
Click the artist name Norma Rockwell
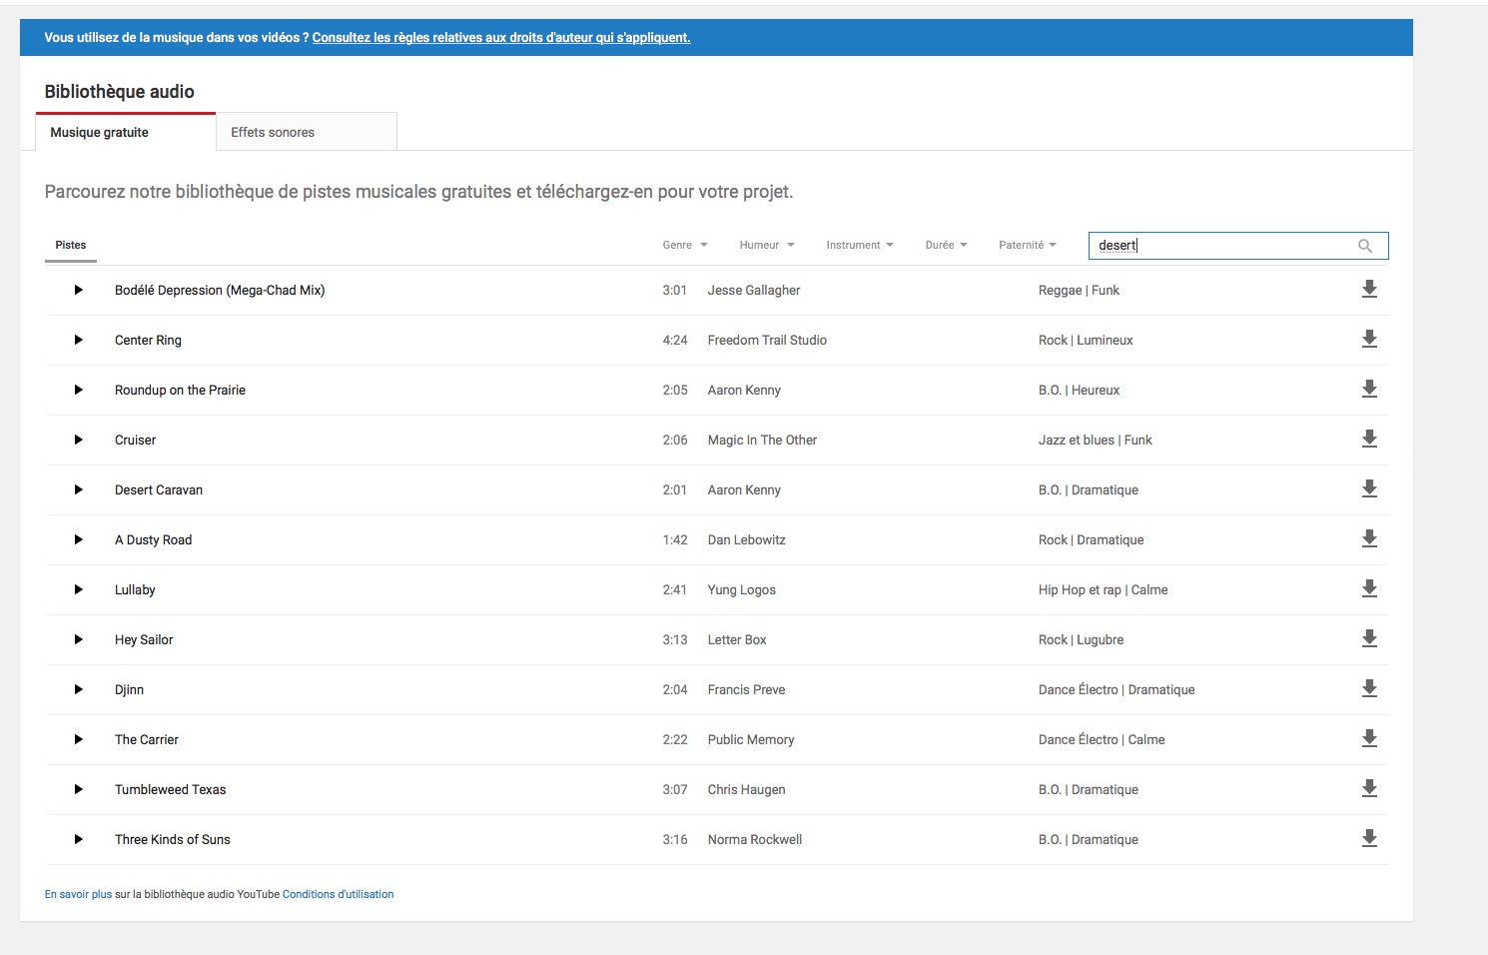[755, 839]
